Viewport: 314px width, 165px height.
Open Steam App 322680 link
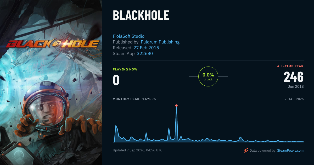click(145, 53)
